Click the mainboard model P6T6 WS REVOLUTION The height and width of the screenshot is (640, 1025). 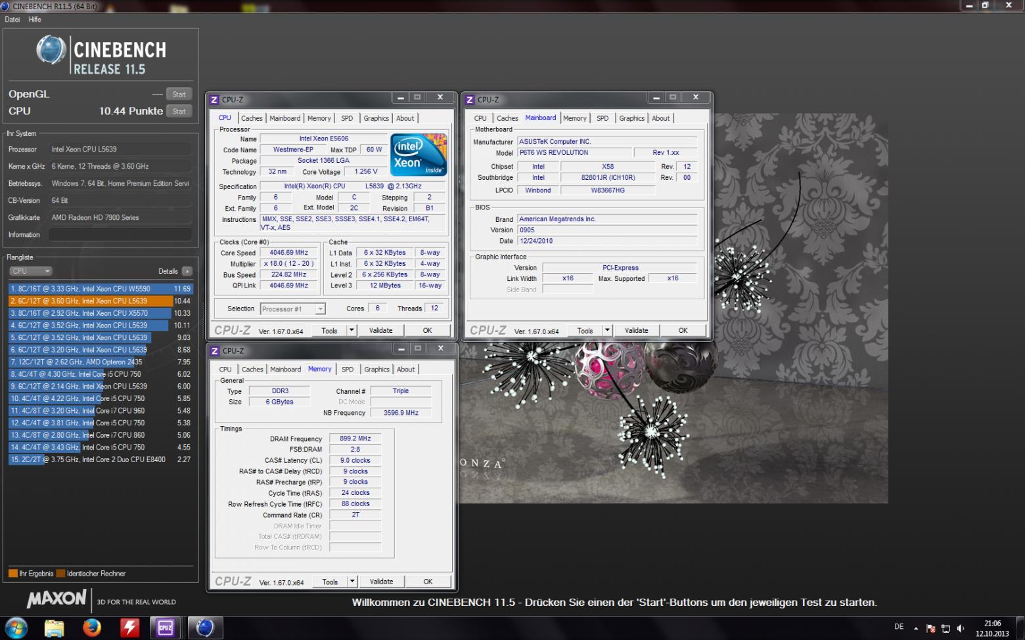(574, 152)
